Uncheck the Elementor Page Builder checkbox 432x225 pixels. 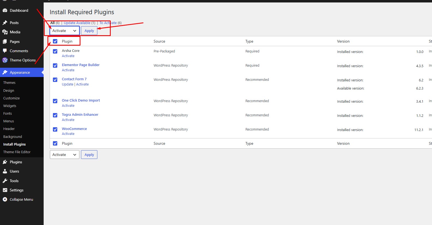(x=55, y=66)
